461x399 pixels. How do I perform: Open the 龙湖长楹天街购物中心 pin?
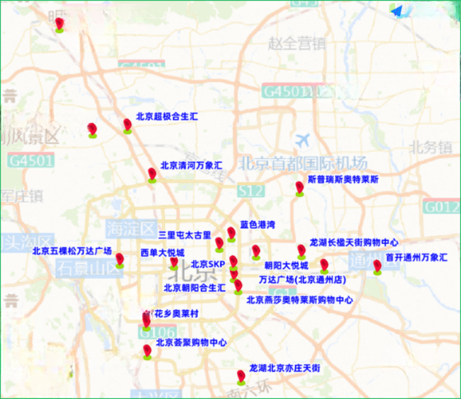pos(301,252)
